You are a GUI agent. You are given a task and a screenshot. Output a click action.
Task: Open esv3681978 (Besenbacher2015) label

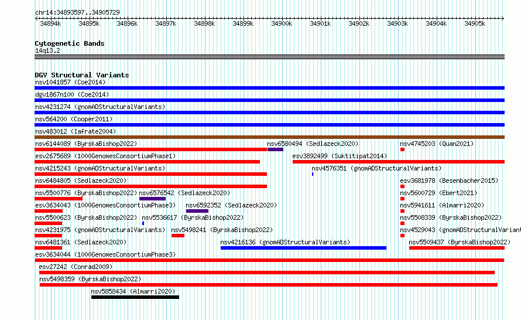coord(449,181)
